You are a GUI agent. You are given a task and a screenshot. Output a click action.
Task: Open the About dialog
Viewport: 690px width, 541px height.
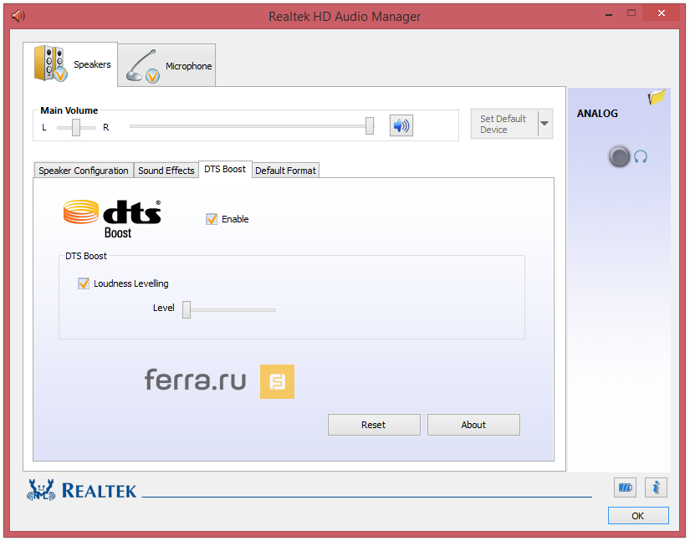473,424
